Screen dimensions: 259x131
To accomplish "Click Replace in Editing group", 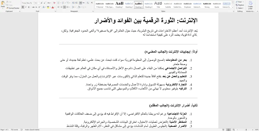I will click(x=240, y=5).
